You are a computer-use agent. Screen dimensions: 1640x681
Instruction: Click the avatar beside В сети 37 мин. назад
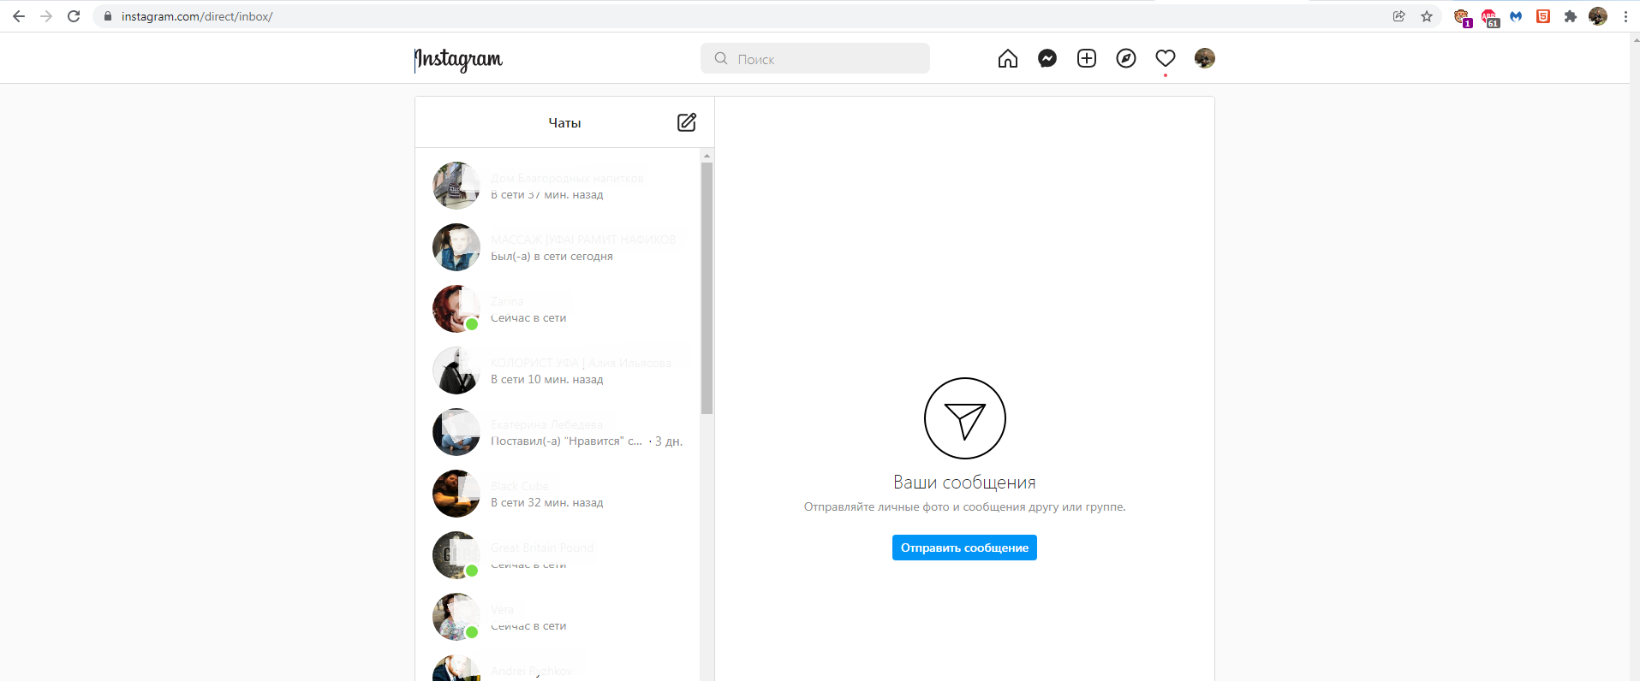pyautogui.click(x=456, y=186)
